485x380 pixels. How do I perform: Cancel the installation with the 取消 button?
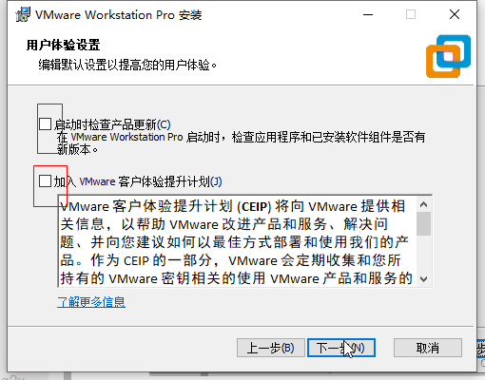[x=428, y=348]
